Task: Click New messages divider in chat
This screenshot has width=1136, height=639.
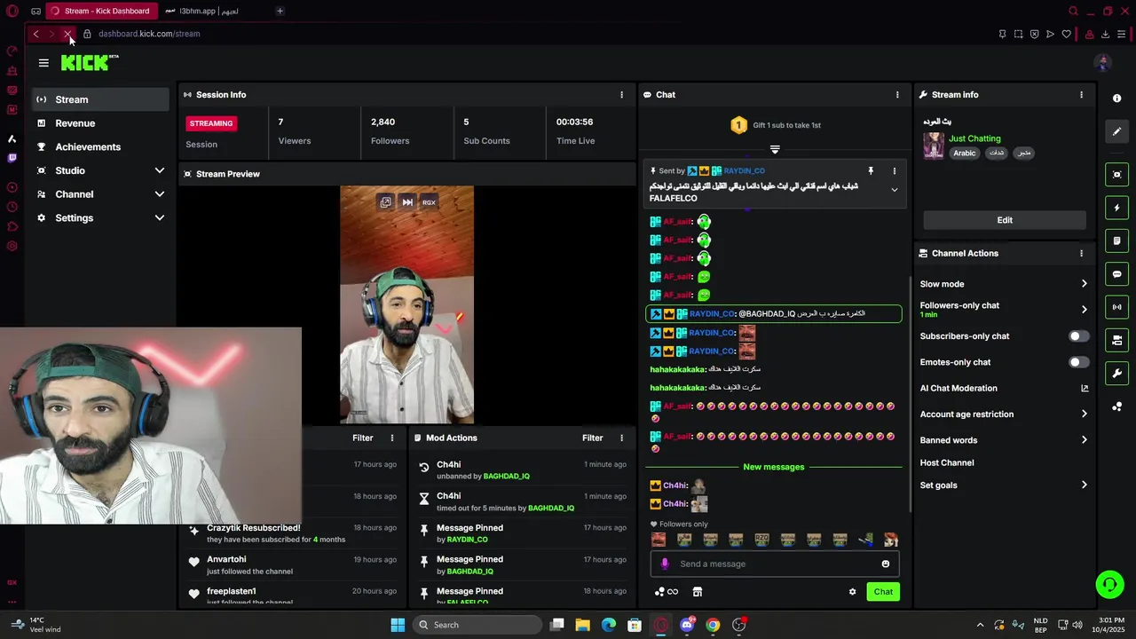Action: click(x=774, y=467)
